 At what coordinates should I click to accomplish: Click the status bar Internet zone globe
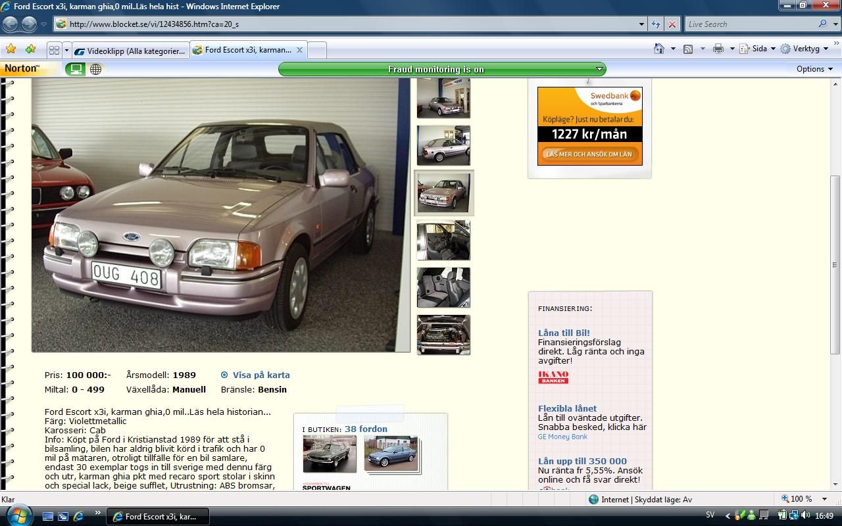[x=593, y=500]
